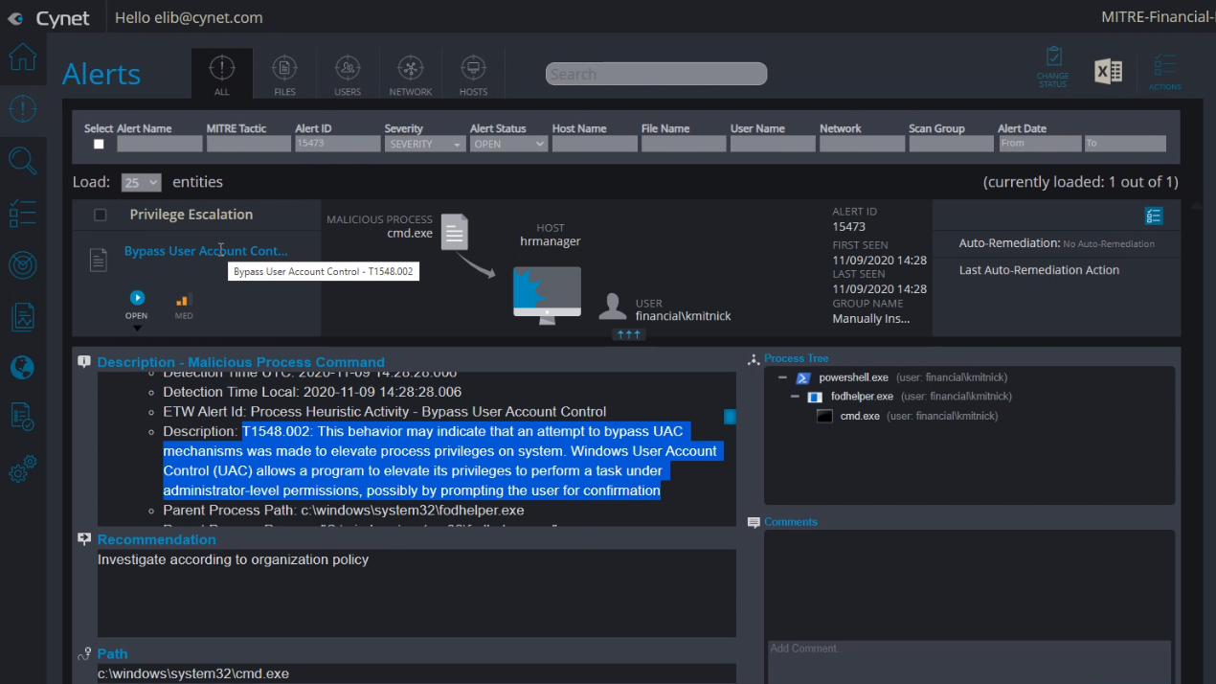Viewport: 1216px width, 684px height.
Task: Select cmd.exe in the Process Tree
Action: click(x=860, y=416)
